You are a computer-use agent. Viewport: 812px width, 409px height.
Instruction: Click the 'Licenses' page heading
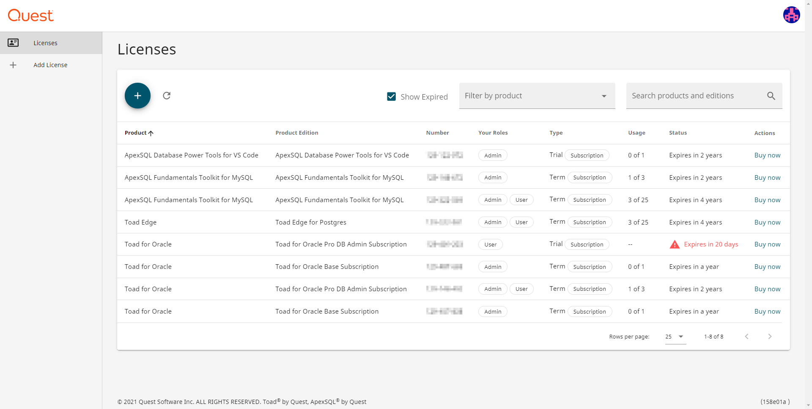click(x=147, y=49)
